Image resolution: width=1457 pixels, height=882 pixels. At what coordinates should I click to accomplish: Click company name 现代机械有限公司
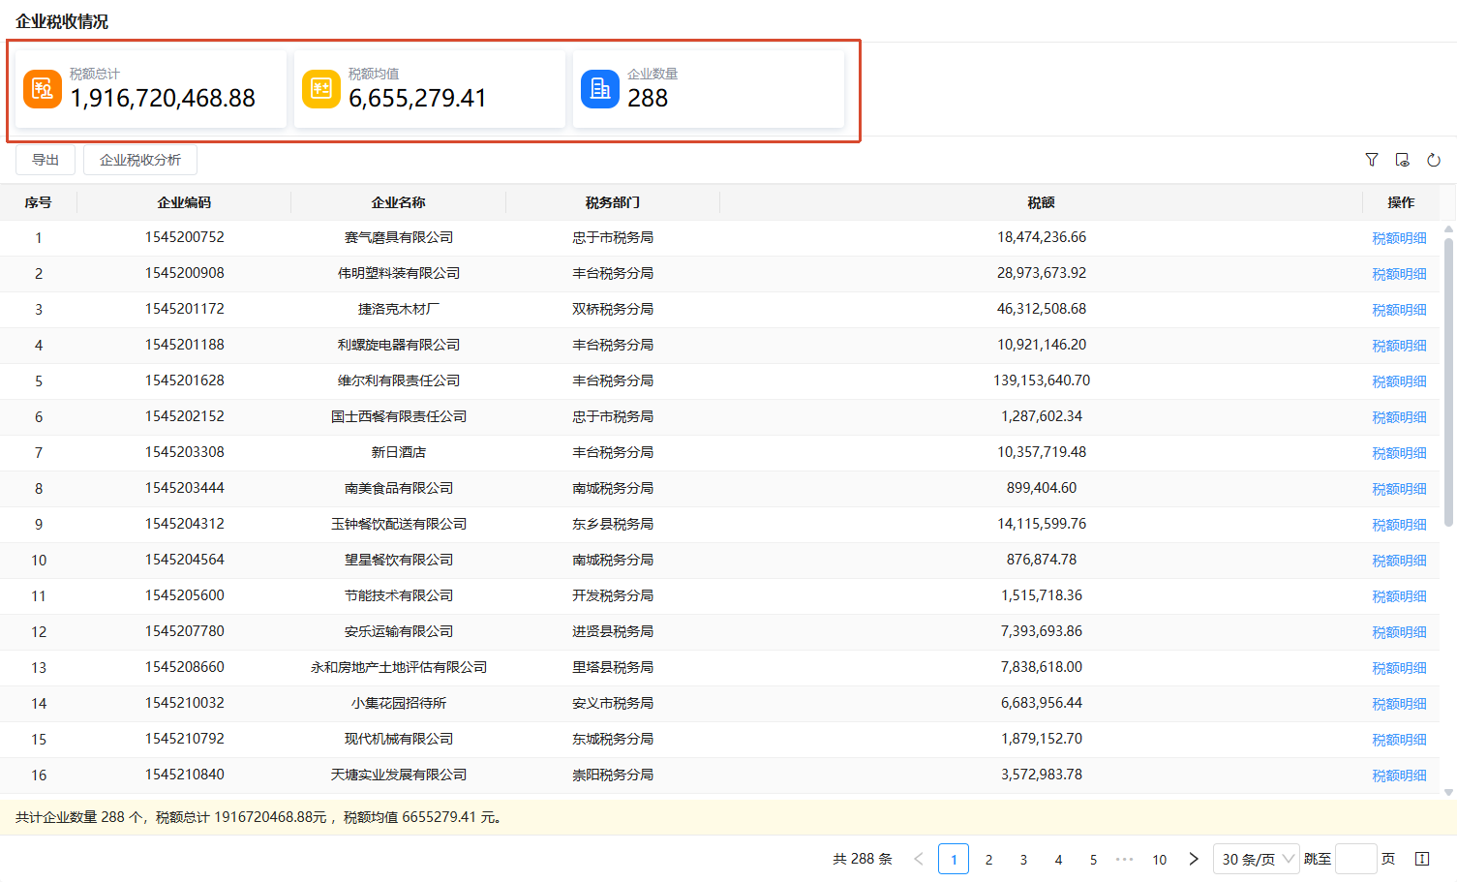point(399,739)
